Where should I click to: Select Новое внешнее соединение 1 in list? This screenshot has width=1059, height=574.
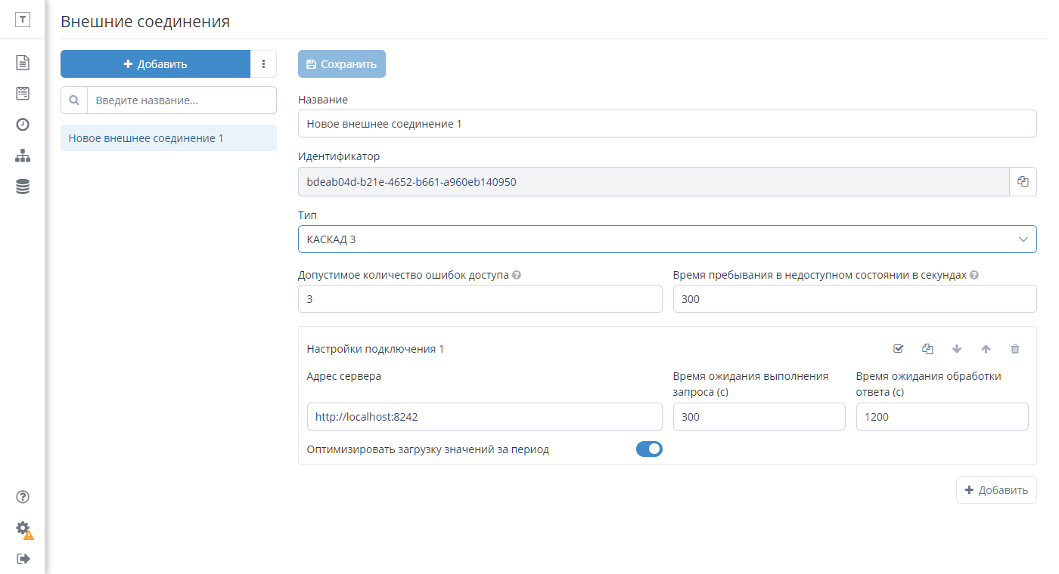169,138
